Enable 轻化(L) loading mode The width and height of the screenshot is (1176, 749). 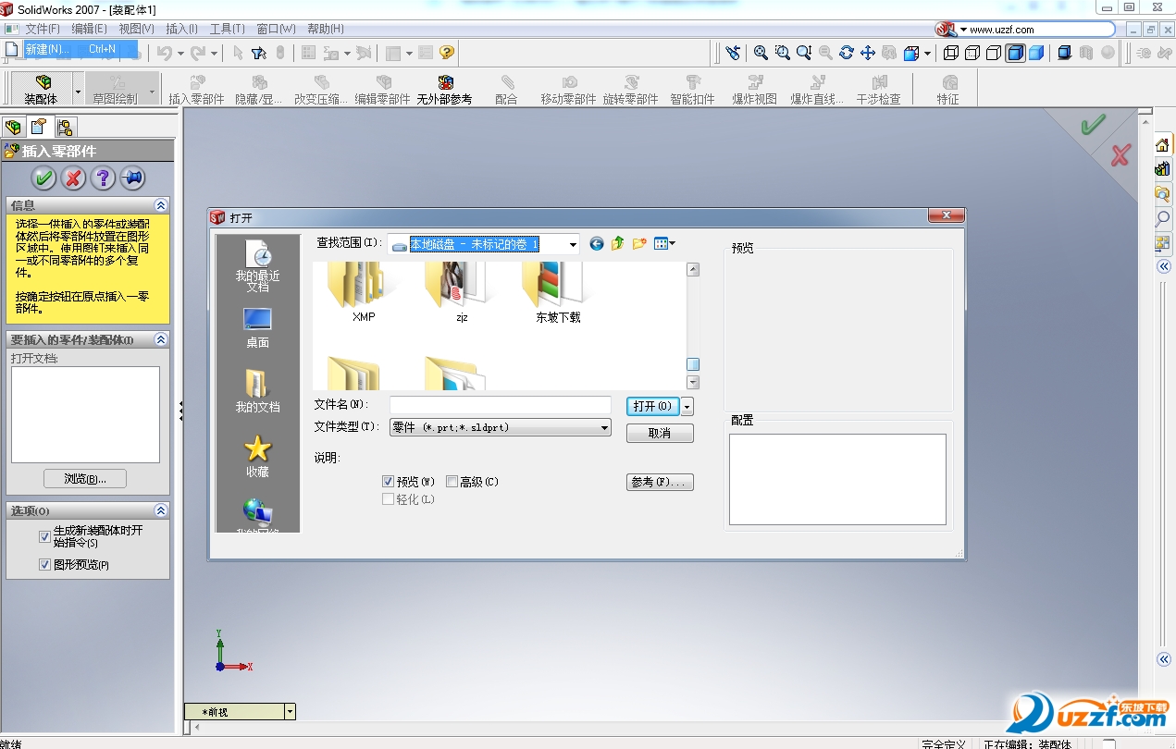(389, 498)
